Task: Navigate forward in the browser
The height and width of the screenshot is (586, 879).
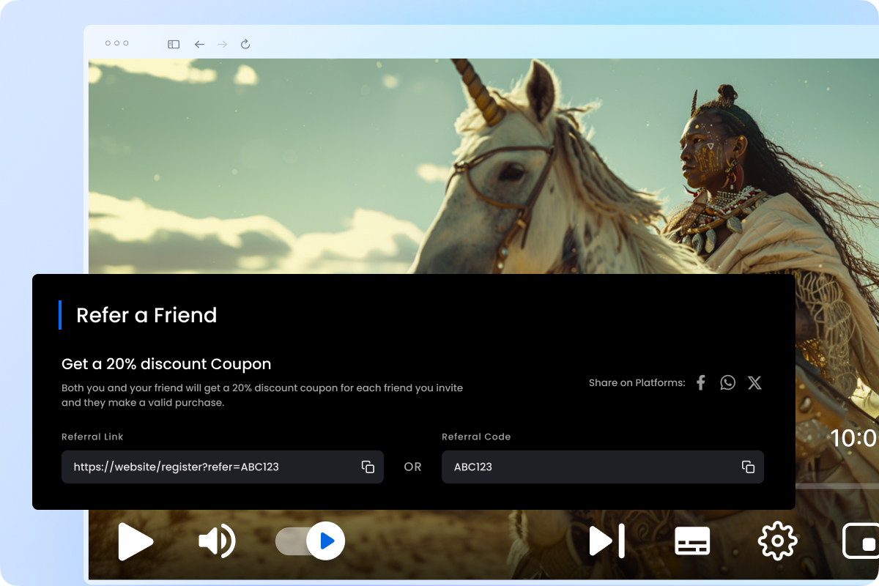Action: point(222,44)
